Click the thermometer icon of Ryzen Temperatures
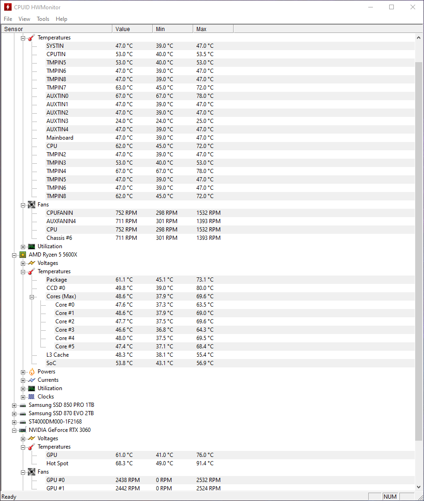 [31, 271]
